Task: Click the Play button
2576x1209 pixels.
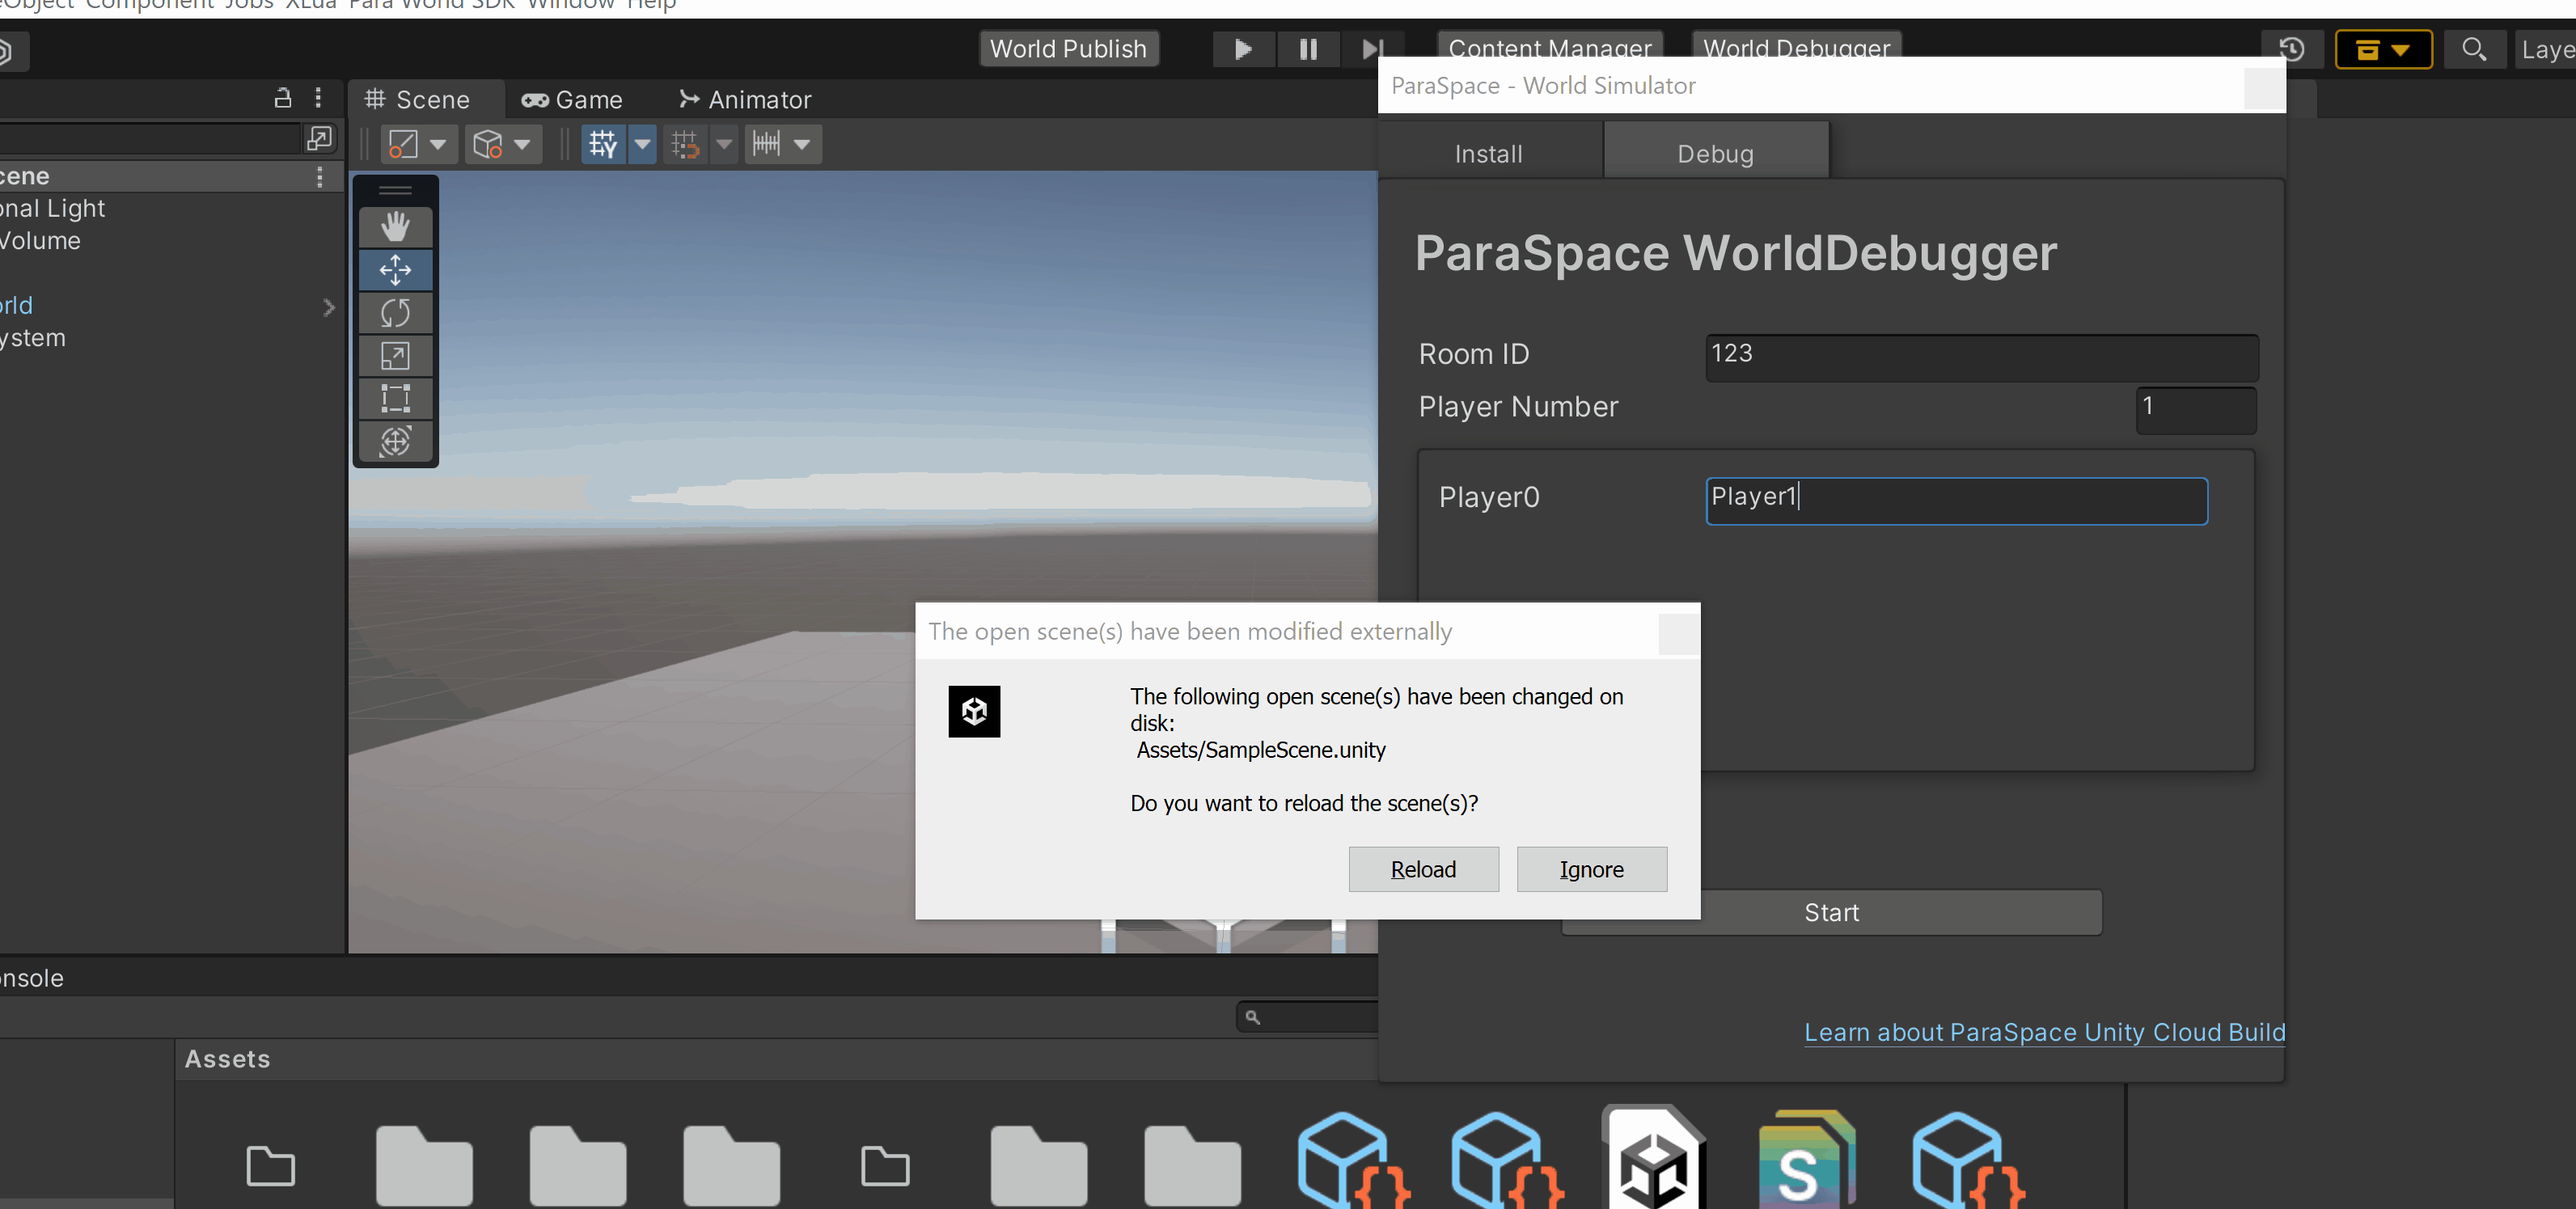Action: [x=1242, y=49]
